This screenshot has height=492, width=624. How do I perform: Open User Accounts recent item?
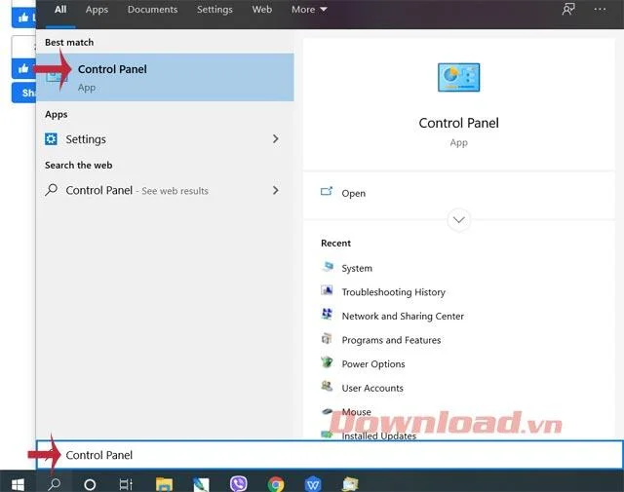coord(372,388)
